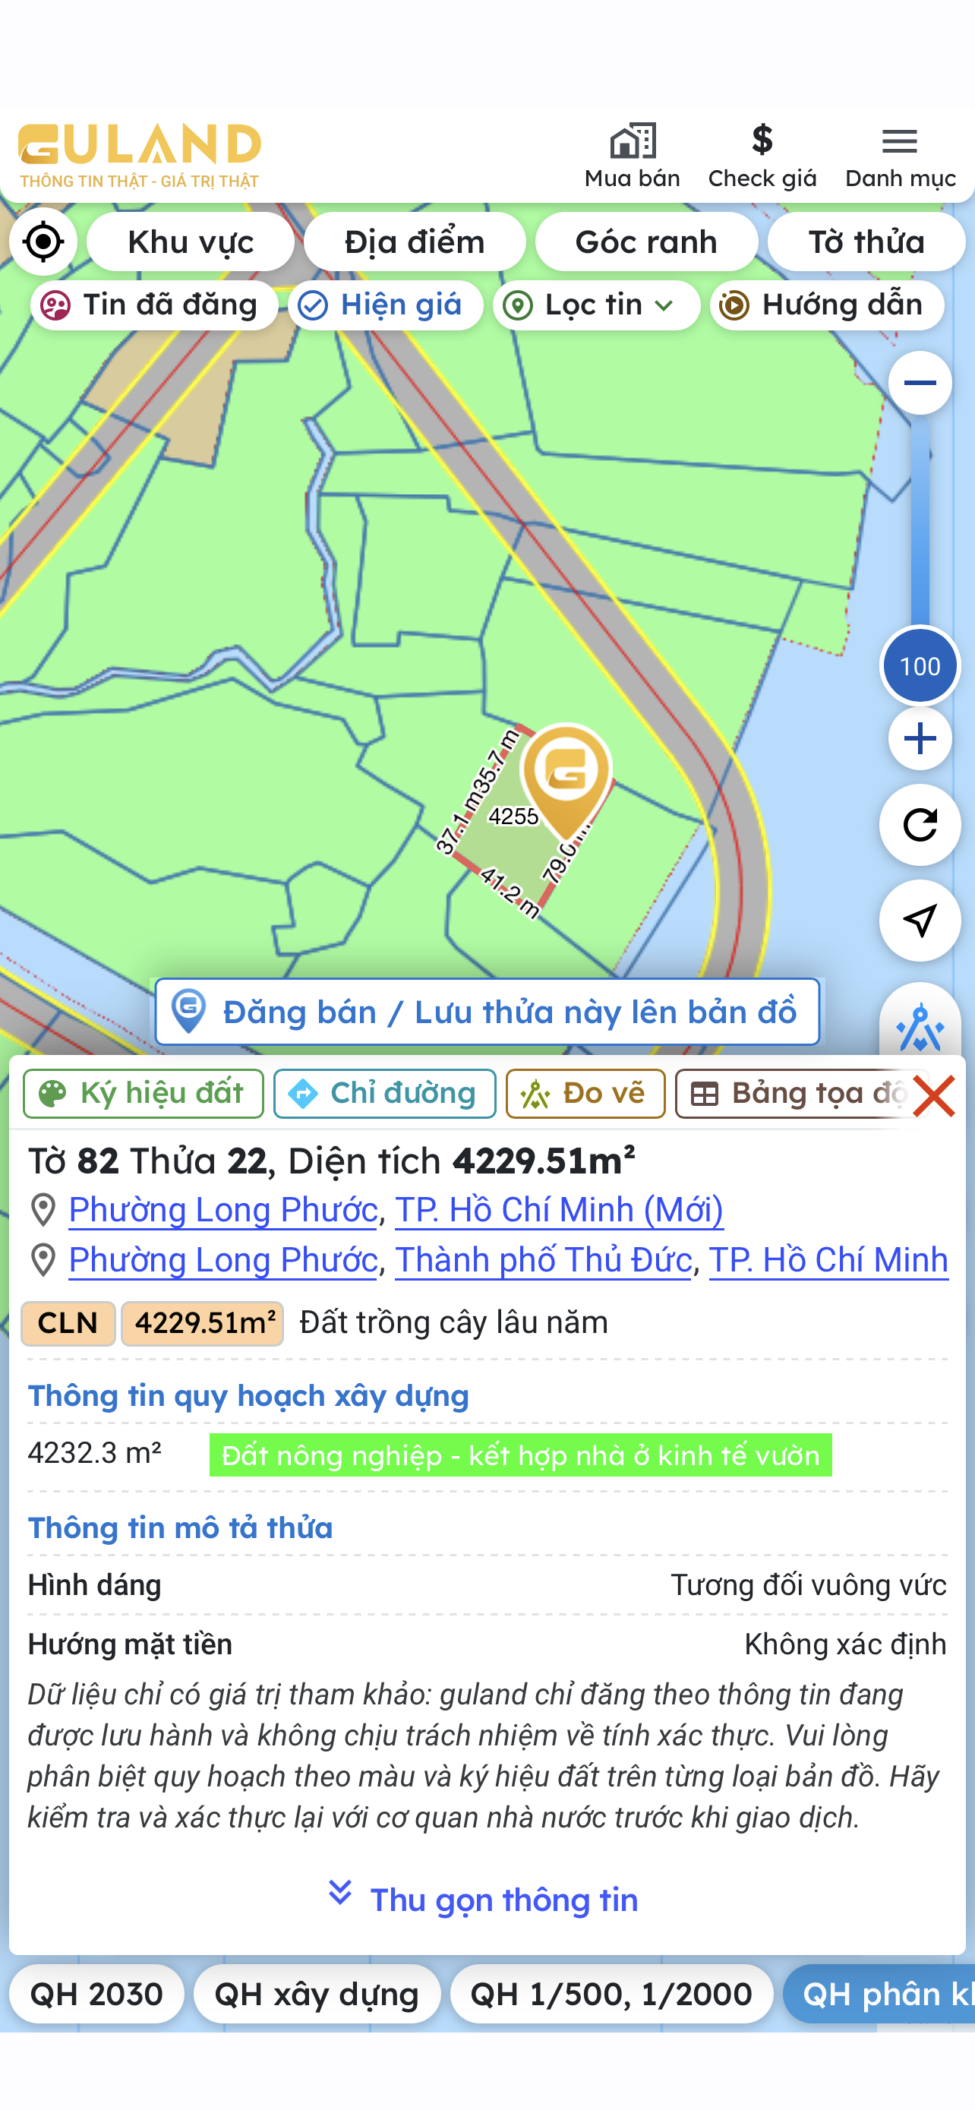Open TP. Hồ Chí Minh link in old address

(828, 1260)
